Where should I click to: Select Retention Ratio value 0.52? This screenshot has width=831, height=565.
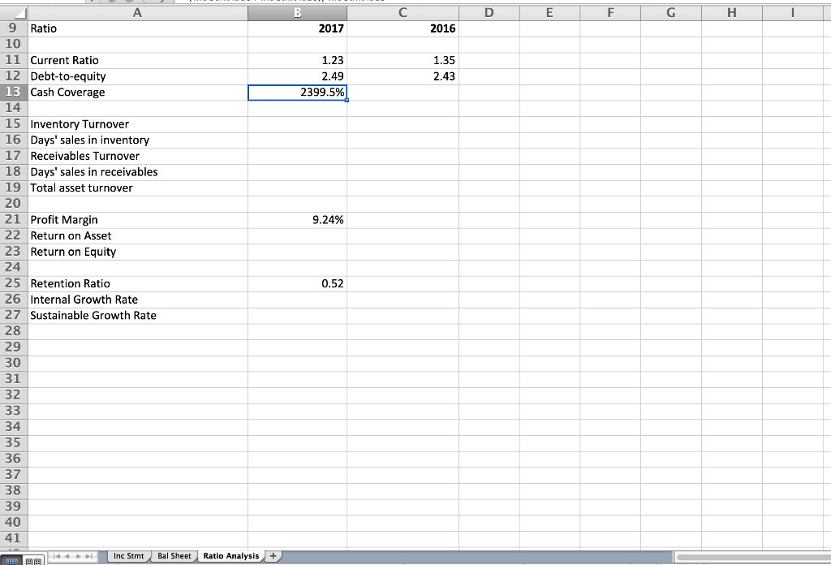[297, 283]
